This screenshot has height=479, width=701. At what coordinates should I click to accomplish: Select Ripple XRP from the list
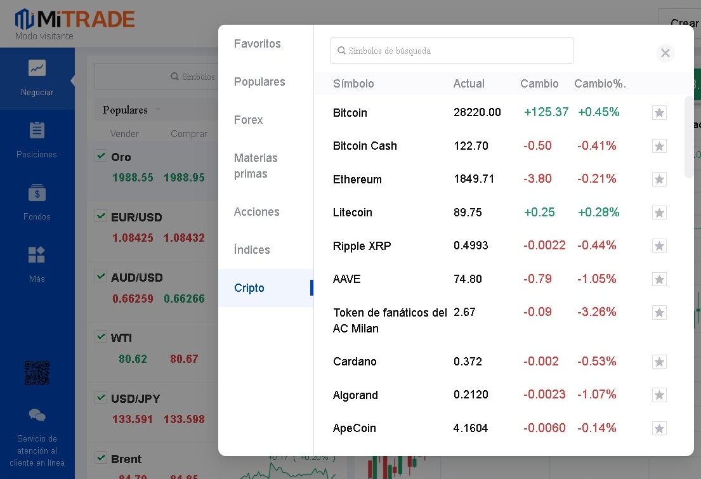tap(362, 246)
